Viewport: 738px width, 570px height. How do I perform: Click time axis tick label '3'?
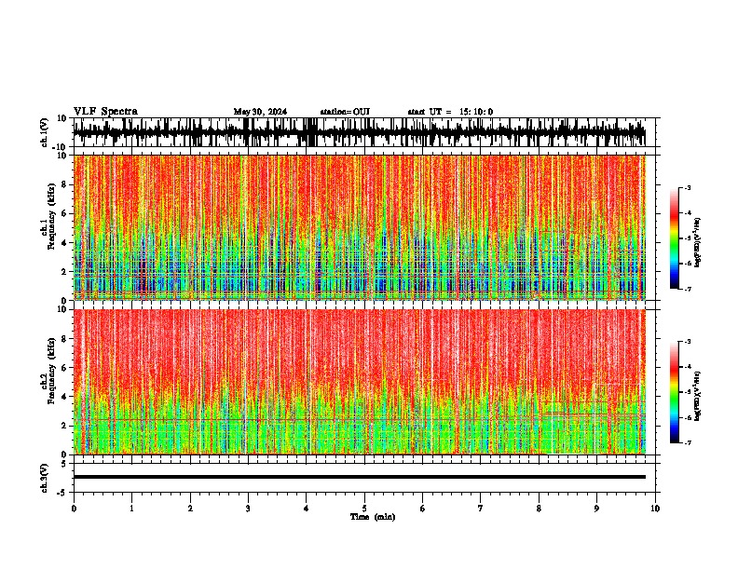point(248,509)
